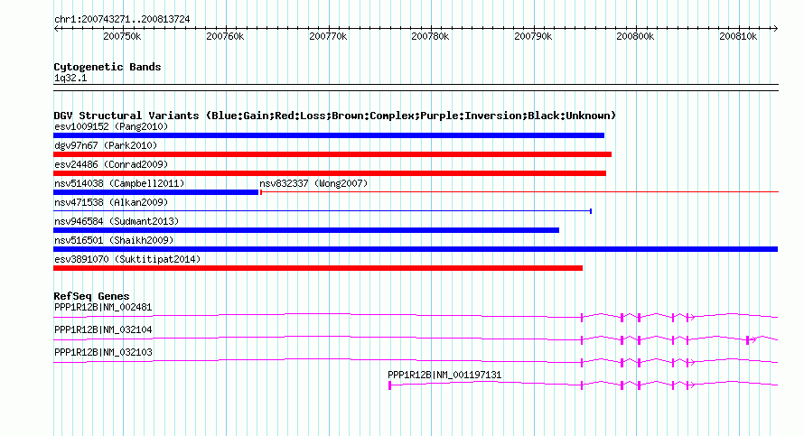The width and height of the screenshot is (804, 436).
Task: Select the red dgv97n67 loss bar
Action: point(332,154)
